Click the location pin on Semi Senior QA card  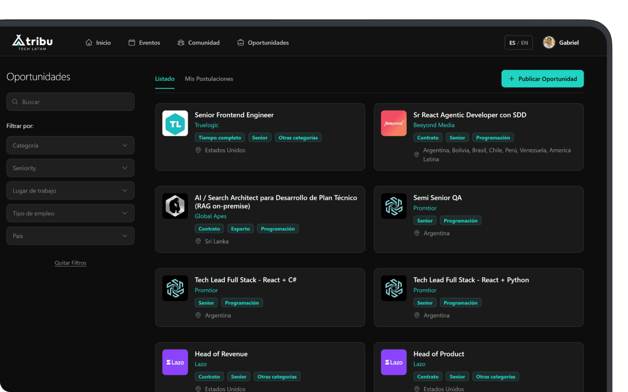(417, 233)
